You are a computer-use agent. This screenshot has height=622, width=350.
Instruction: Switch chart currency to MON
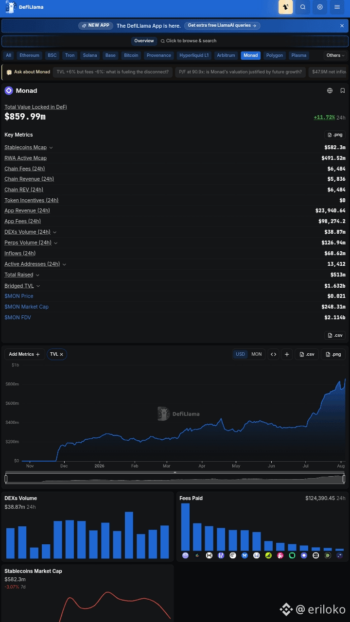(x=256, y=354)
